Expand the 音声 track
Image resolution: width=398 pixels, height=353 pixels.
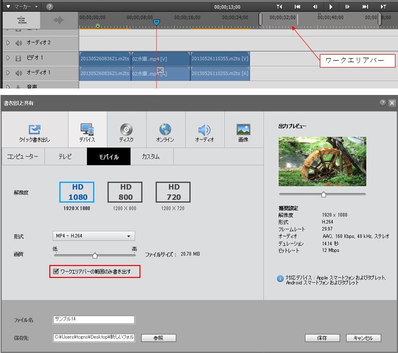(8, 87)
